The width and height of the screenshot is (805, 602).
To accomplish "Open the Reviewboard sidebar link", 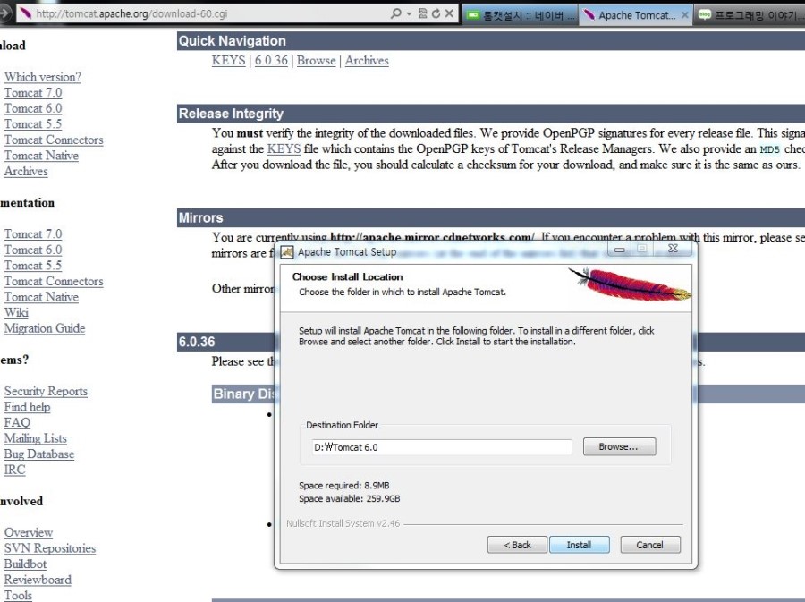I will (38, 580).
